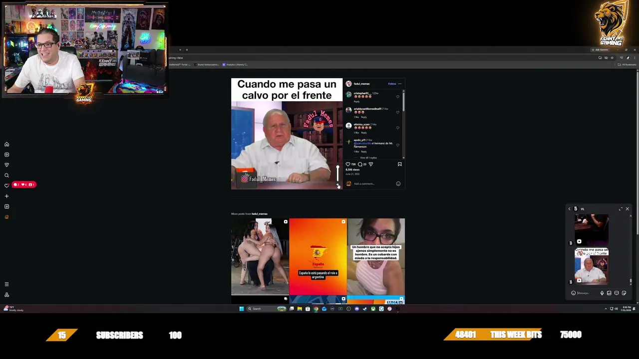Record a voice clip in chat
This screenshot has height=359, width=639.
pos(602,293)
